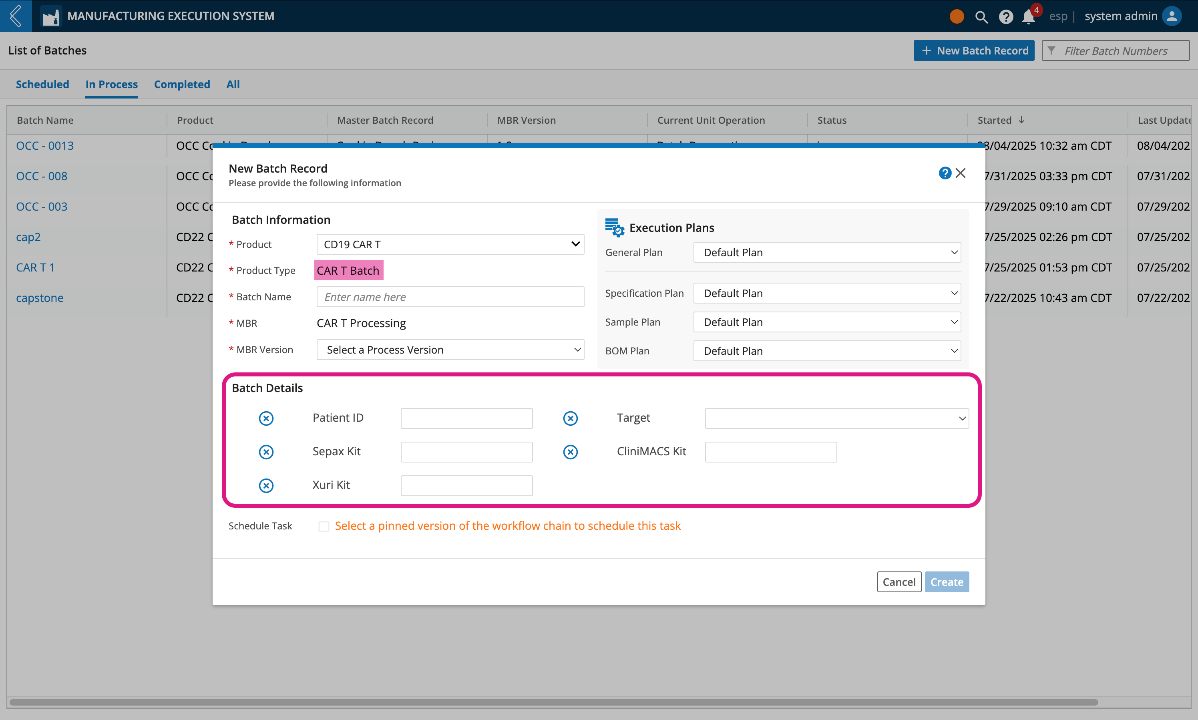This screenshot has height=720, width=1198.
Task: Click the Started column sort arrow
Action: [x=1021, y=120]
